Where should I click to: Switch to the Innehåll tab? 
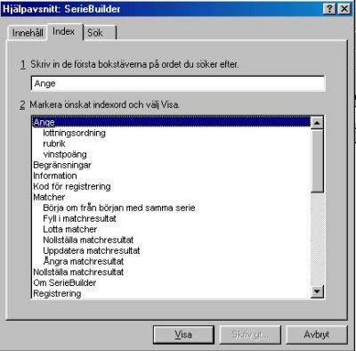pos(28,33)
